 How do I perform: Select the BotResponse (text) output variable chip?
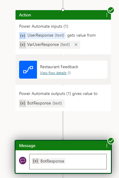tap(42, 103)
